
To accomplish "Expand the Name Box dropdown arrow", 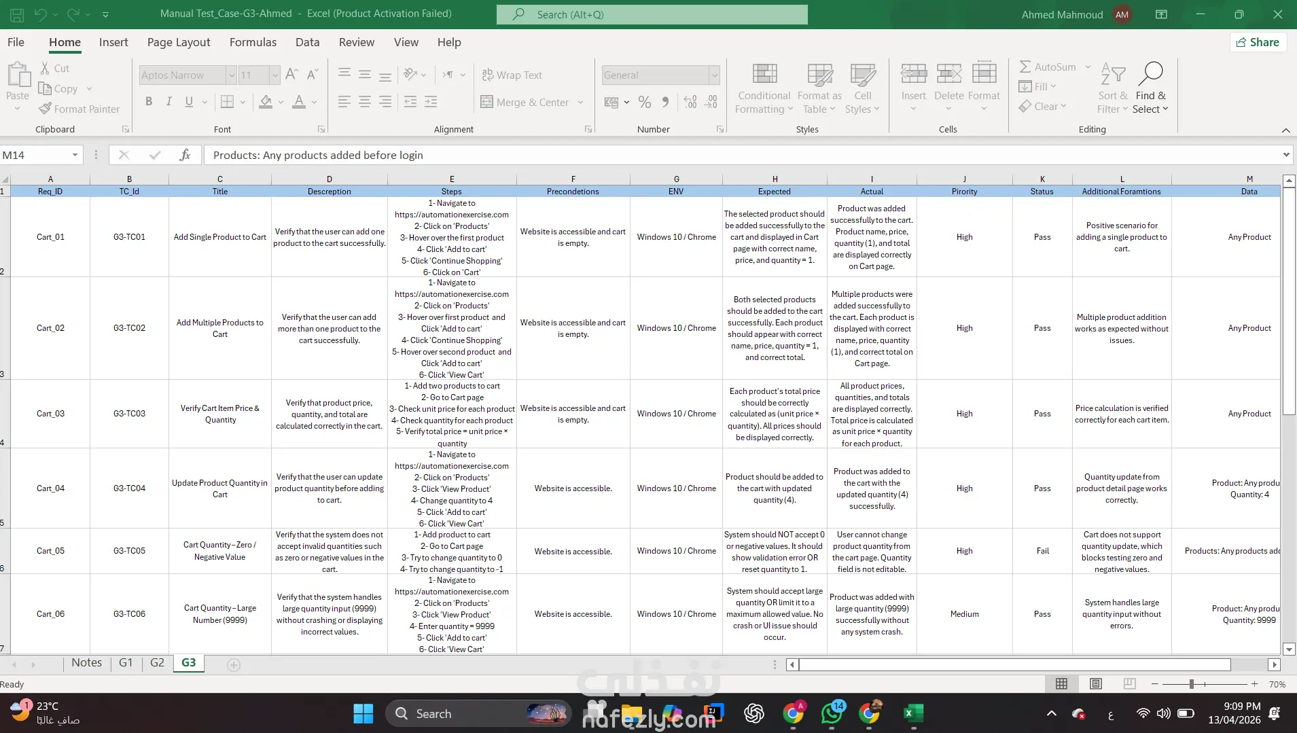I will (75, 156).
